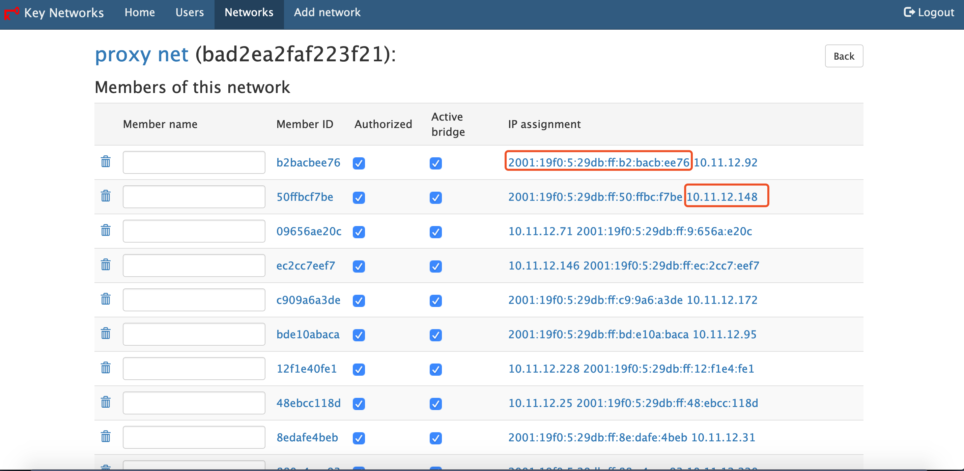The width and height of the screenshot is (964, 471).
Task: Disable Authorized for c909a6a3de member
Action: (359, 300)
